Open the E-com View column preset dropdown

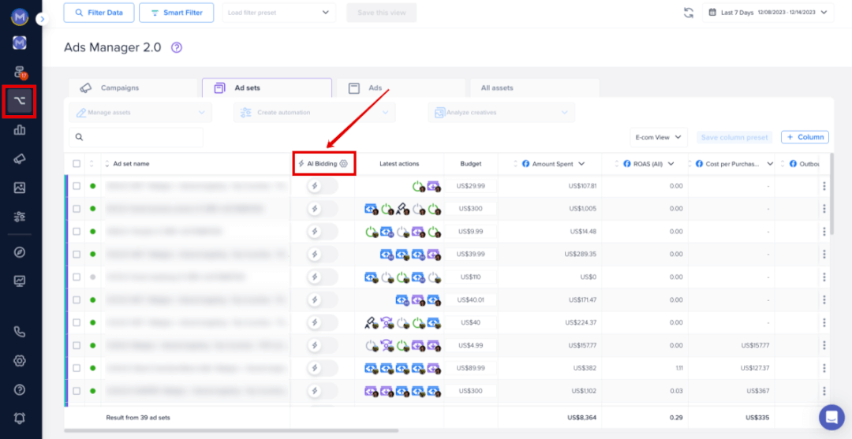tap(659, 137)
